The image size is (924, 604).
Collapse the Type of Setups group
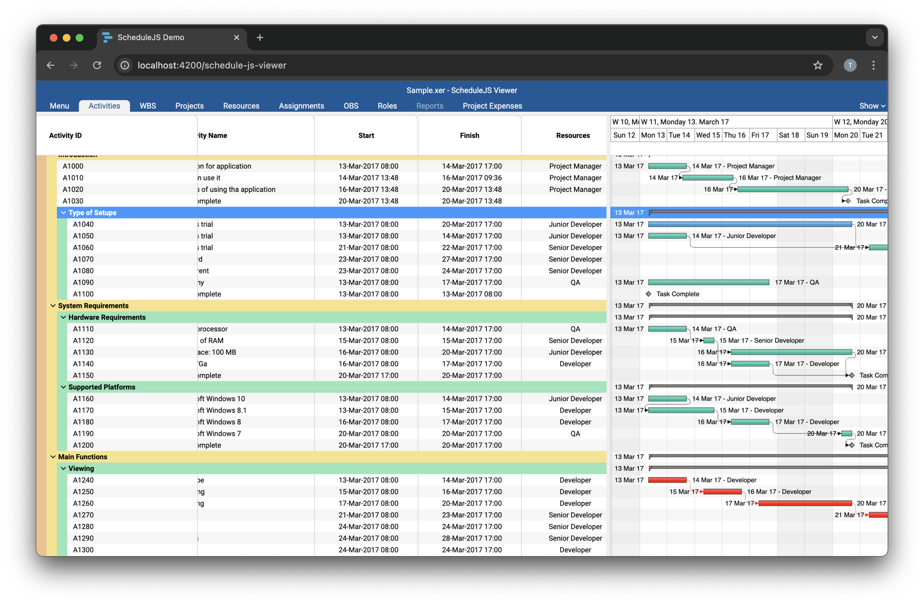pyautogui.click(x=63, y=213)
